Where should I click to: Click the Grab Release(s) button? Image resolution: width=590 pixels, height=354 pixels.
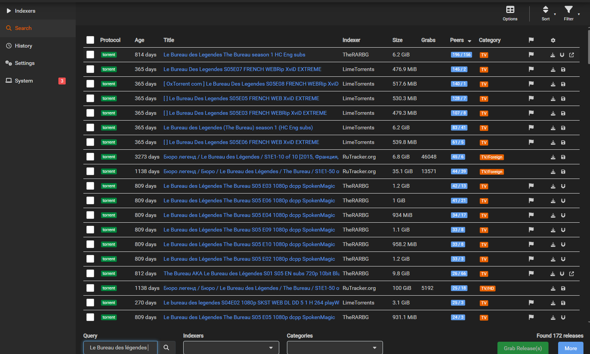(x=523, y=348)
